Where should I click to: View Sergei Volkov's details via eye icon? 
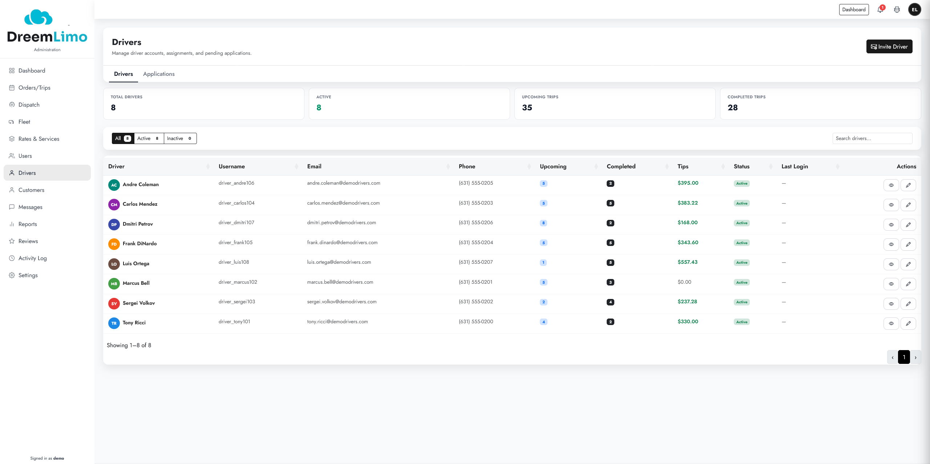[x=891, y=304]
